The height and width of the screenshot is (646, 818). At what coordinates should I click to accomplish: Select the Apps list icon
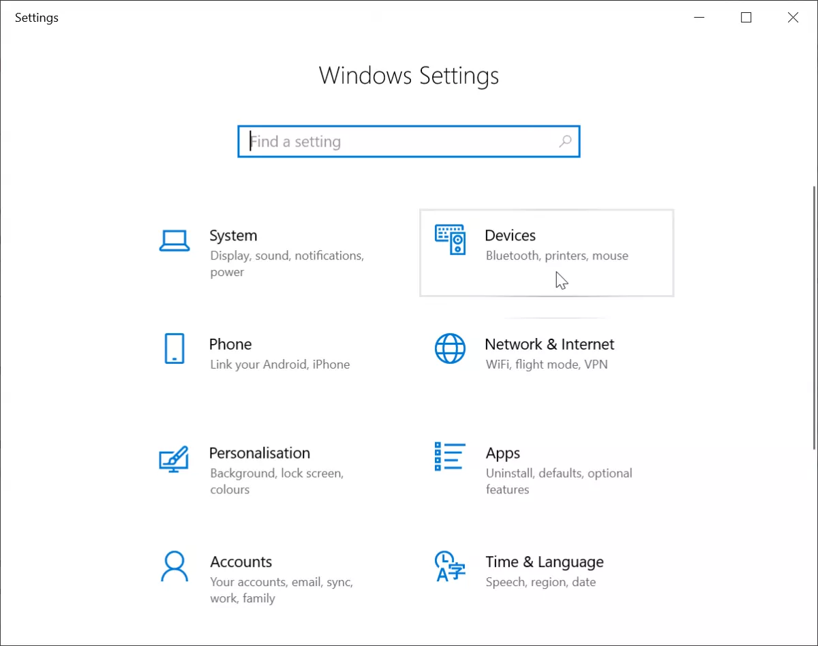pyautogui.click(x=450, y=457)
